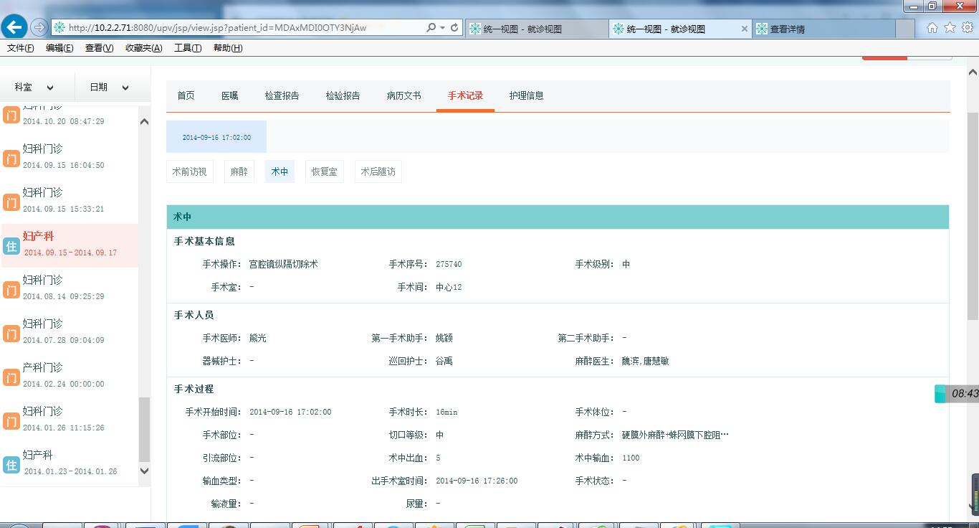Open browser settings gear icon

click(968, 28)
